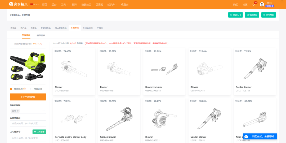Click patent number USD829392S1
This screenshot has height=143, width=286.
pyautogui.click(x=62, y=90)
